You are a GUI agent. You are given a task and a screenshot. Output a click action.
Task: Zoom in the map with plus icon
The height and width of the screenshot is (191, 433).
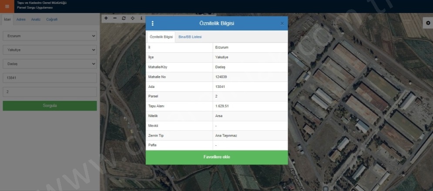[x=106, y=18]
